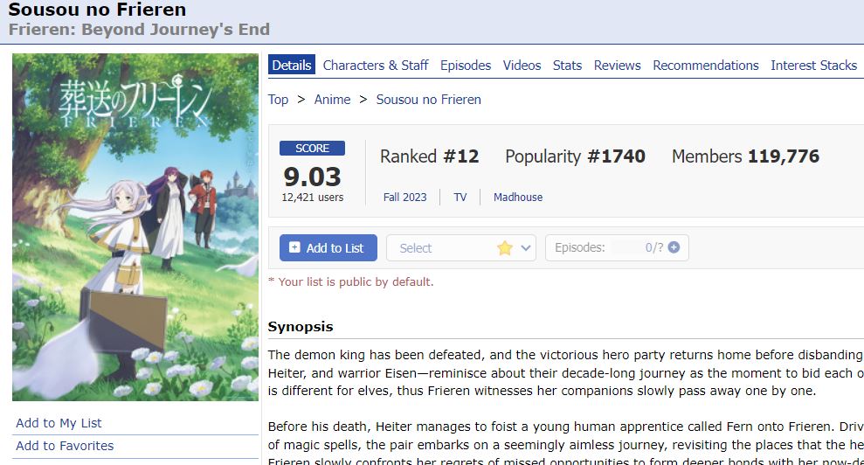Viewport: 864px width, 465px height.
Task: Click the Synopsis heading
Action: click(x=301, y=327)
